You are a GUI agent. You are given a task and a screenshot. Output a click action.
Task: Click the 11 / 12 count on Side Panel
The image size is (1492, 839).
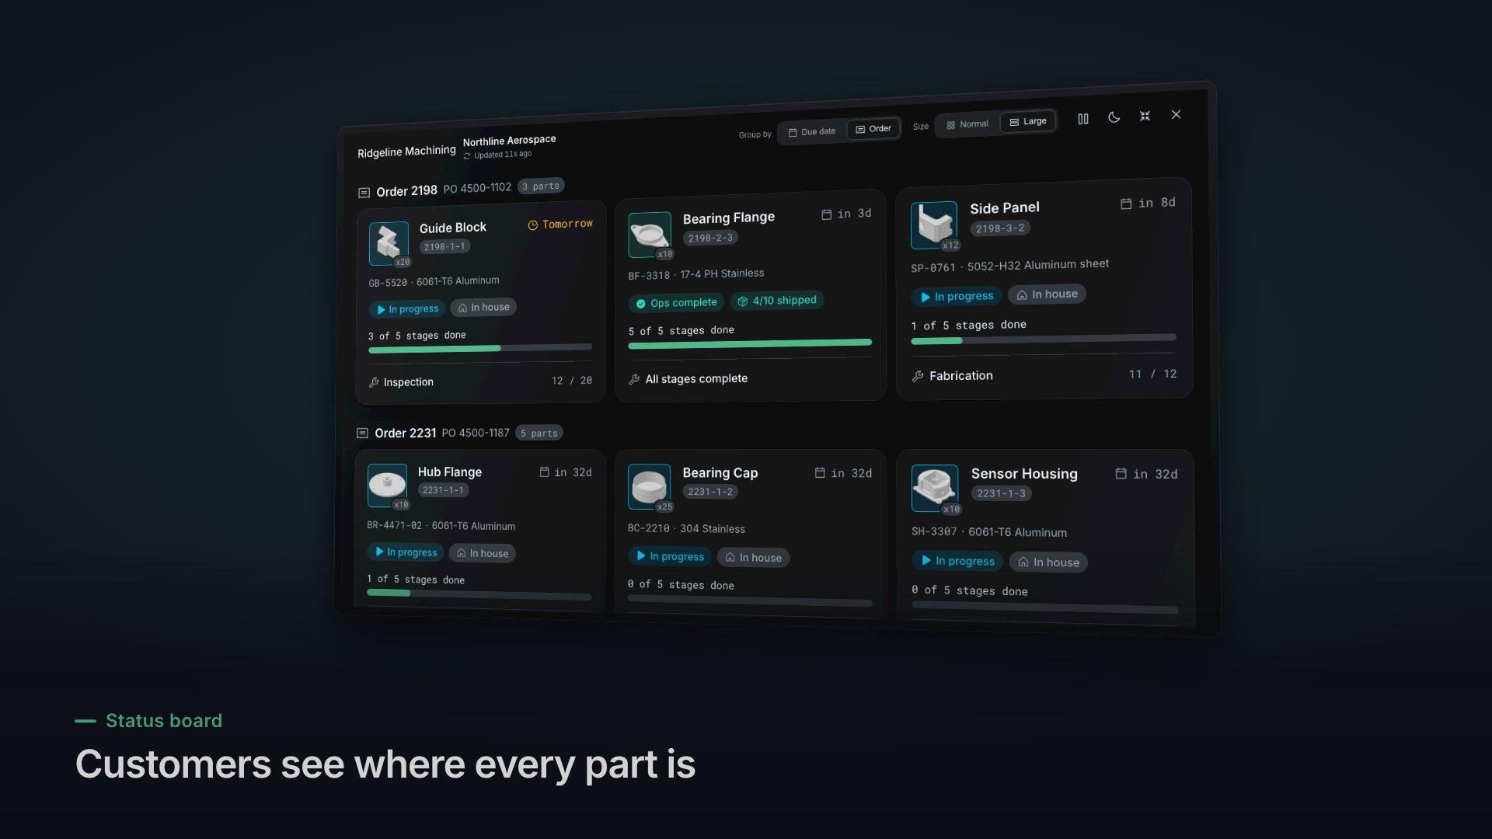coord(1153,374)
